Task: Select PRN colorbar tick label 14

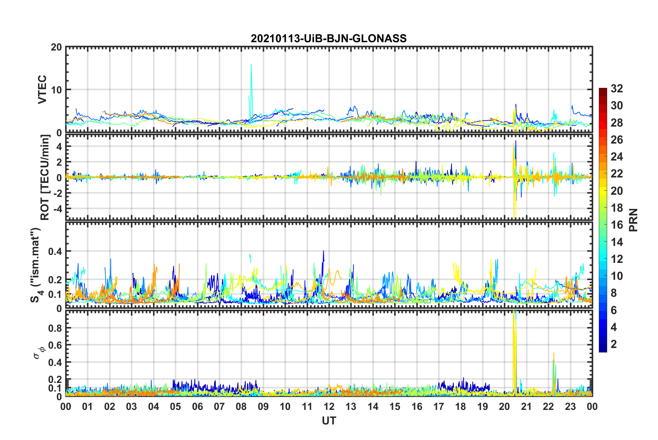Action: click(617, 242)
